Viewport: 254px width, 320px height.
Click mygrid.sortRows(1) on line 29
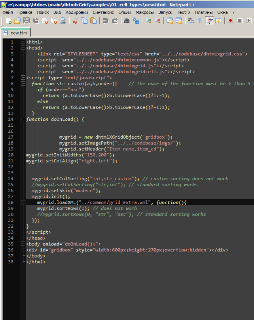tap(63, 208)
